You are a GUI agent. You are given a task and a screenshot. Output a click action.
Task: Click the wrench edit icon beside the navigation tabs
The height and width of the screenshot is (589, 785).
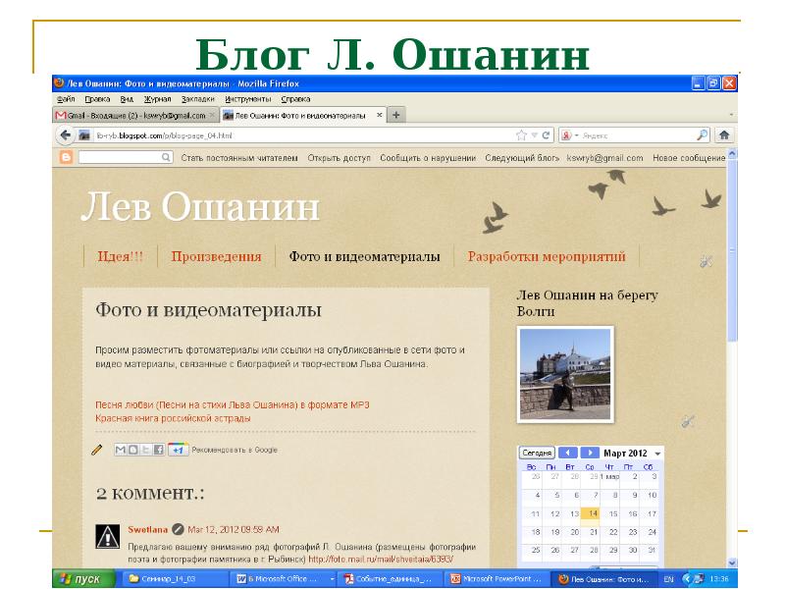(706, 261)
